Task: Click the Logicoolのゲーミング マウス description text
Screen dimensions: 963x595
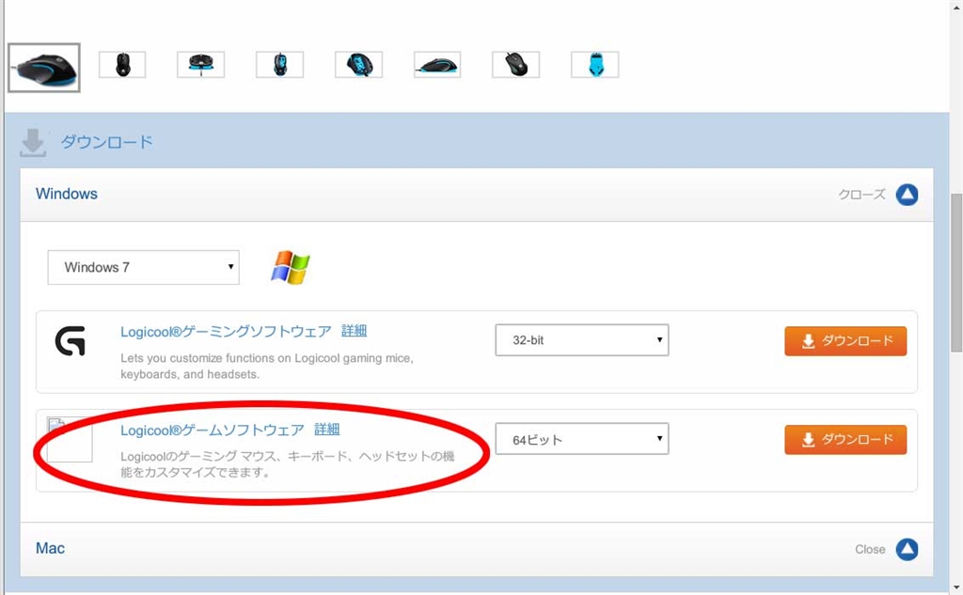Action: 288,464
